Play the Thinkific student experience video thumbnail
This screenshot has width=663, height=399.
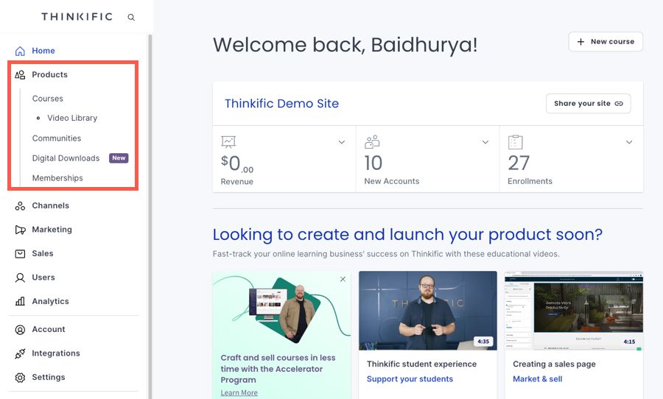coord(427,311)
